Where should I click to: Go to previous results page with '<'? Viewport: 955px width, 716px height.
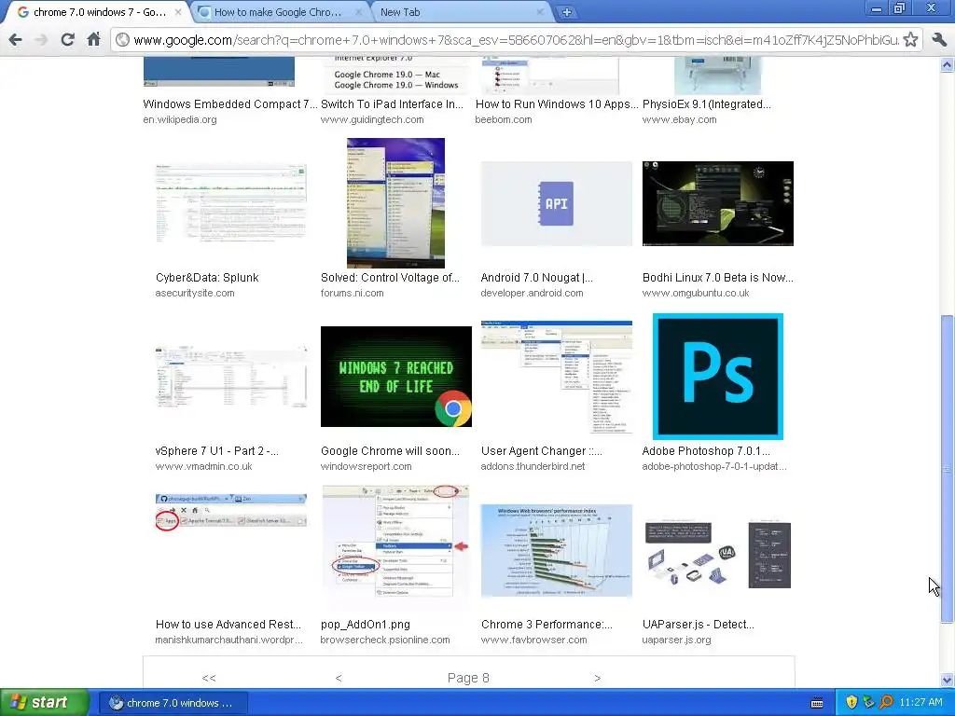[339, 679]
